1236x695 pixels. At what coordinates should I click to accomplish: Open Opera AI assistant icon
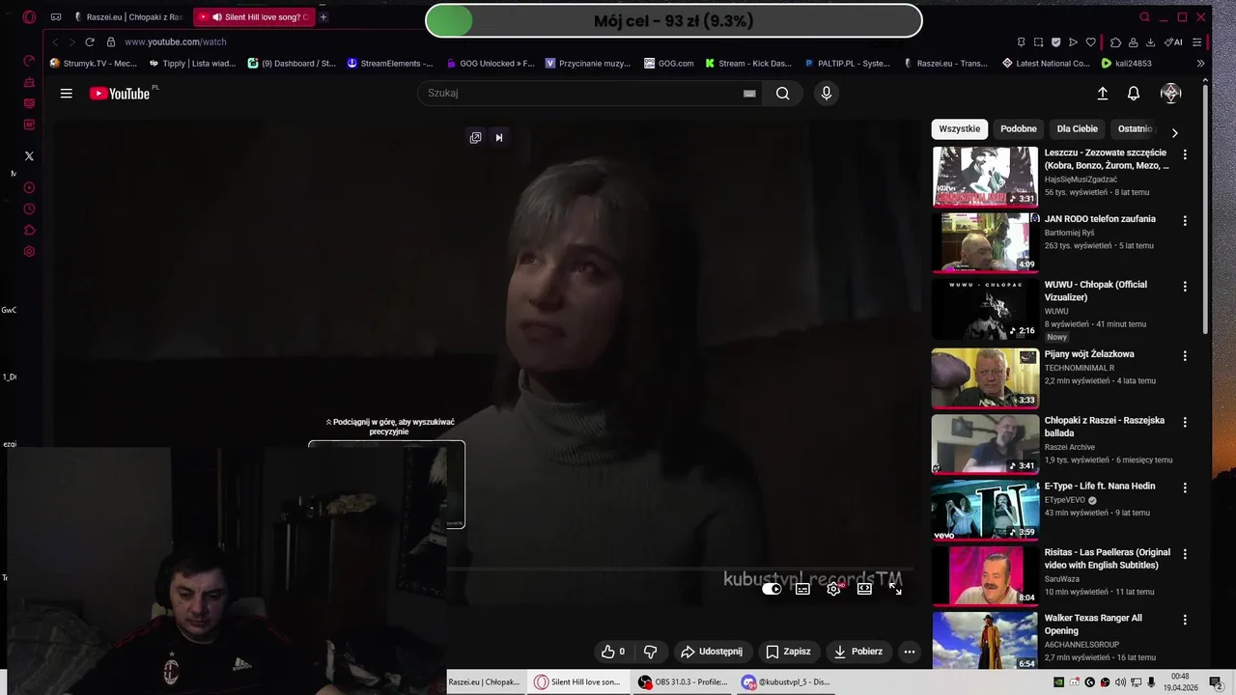point(1173,42)
